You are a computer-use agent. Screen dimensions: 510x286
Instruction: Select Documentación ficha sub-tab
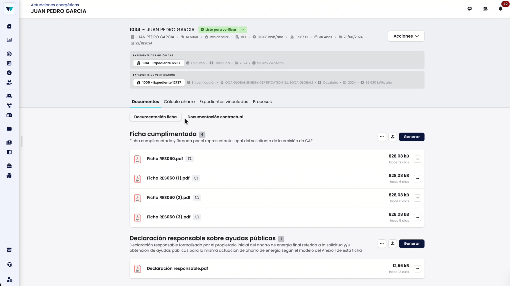point(155,117)
